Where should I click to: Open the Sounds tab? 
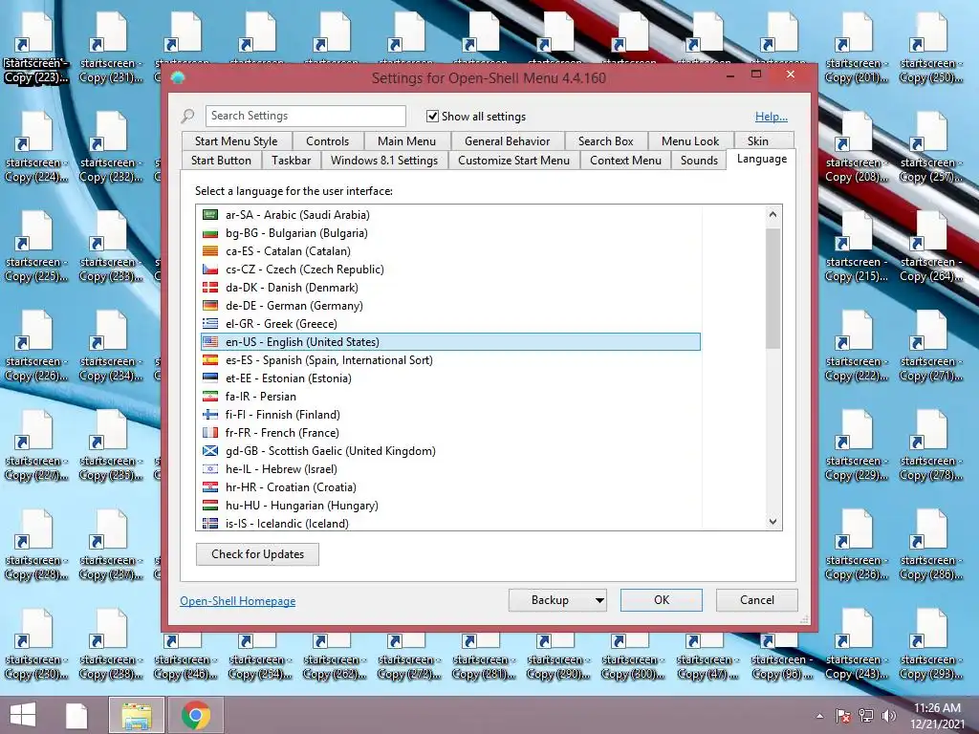tap(699, 161)
